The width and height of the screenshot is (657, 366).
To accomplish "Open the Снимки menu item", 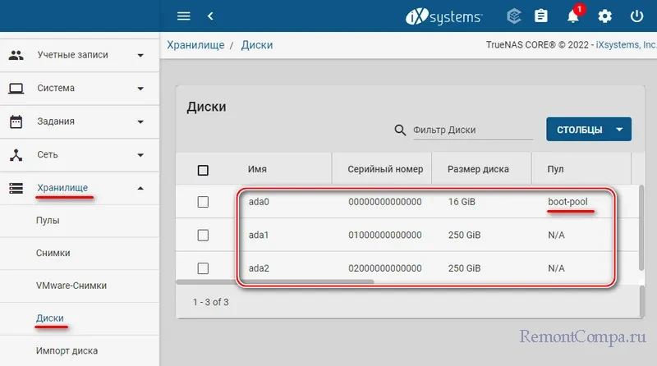I will [x=53, y=253].
